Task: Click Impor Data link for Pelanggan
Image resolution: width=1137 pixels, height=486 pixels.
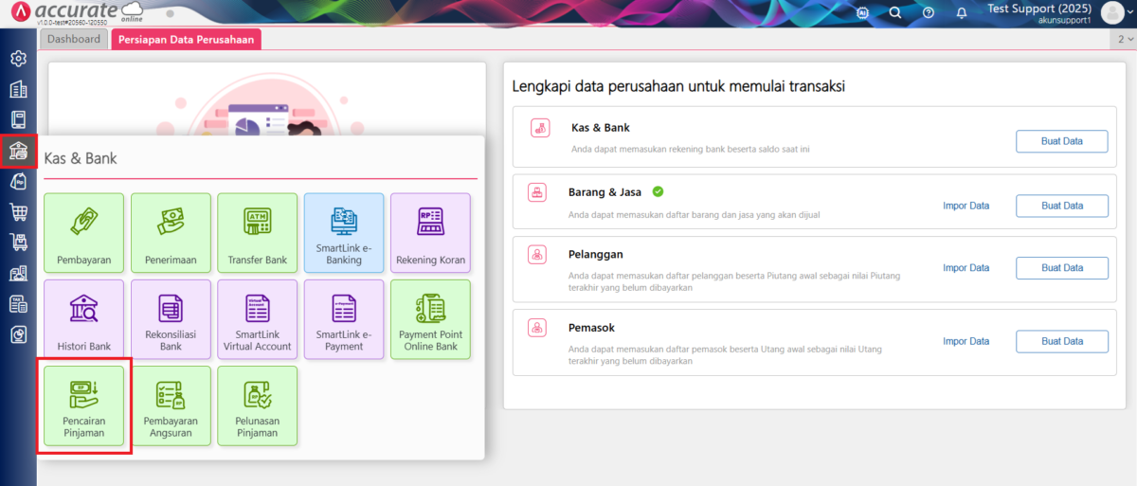Action: 966,268
